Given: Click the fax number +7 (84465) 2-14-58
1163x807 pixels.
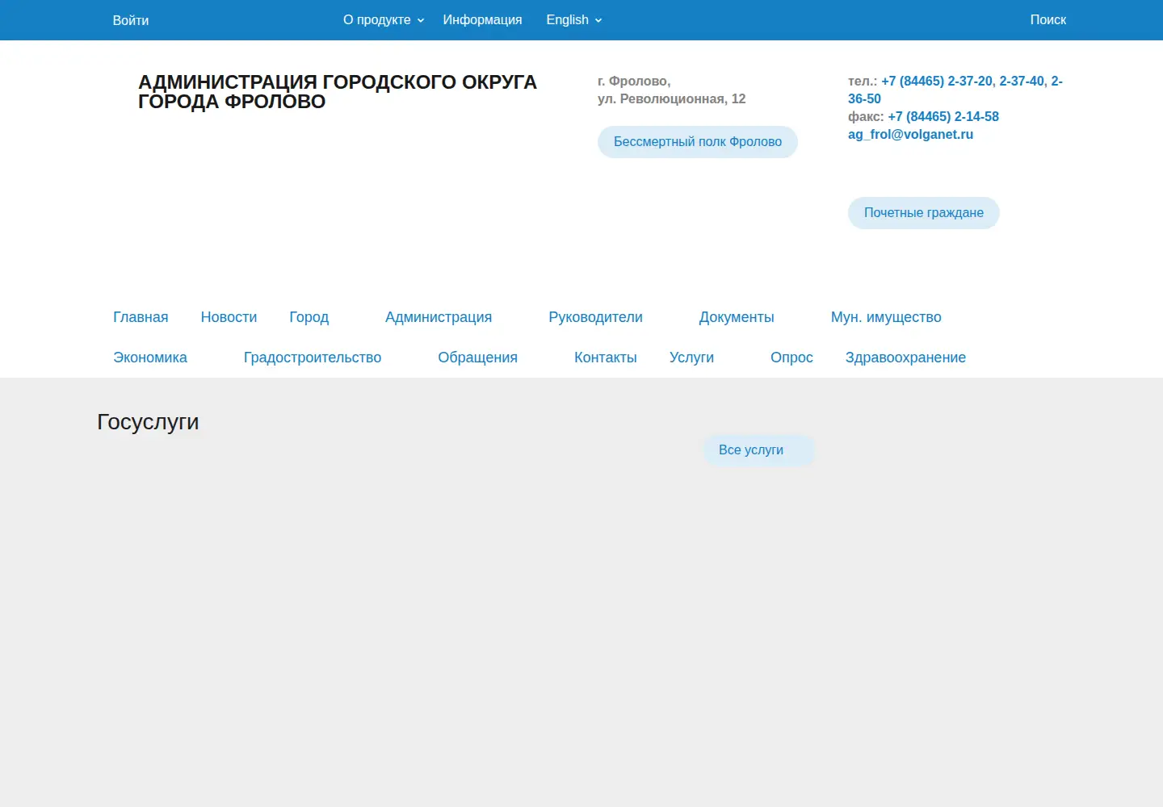Looking at the screenshot, I should 943,117.
